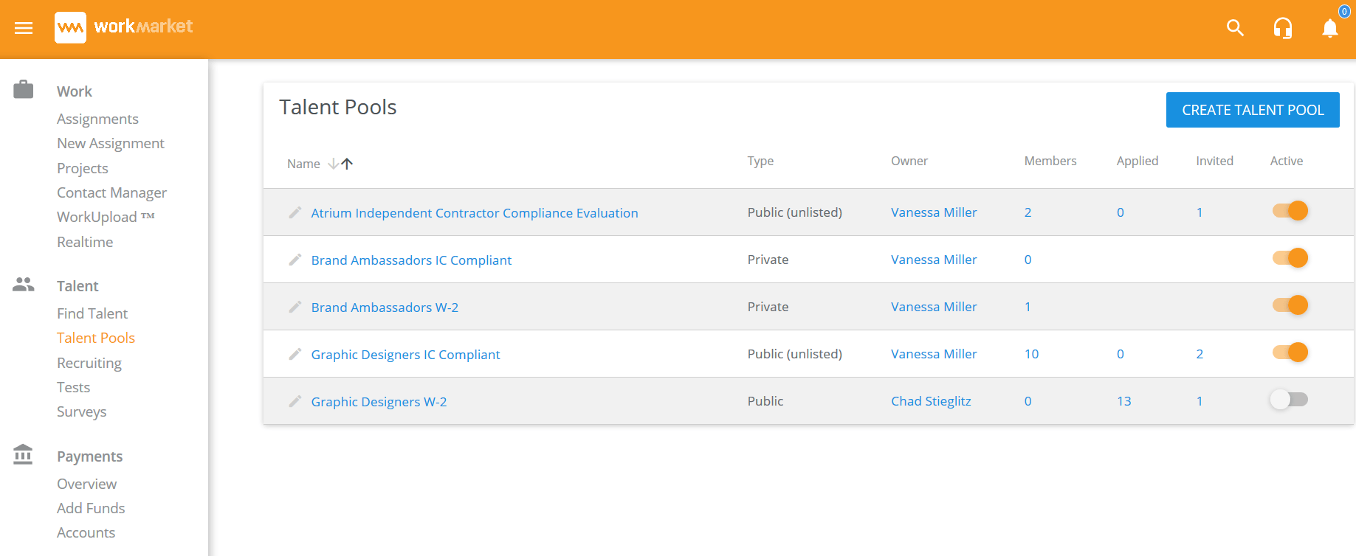Screen dimensions: 1356x556
Task: Open Graphic Designers IC Compliant pool link
Action: (405, 355)
